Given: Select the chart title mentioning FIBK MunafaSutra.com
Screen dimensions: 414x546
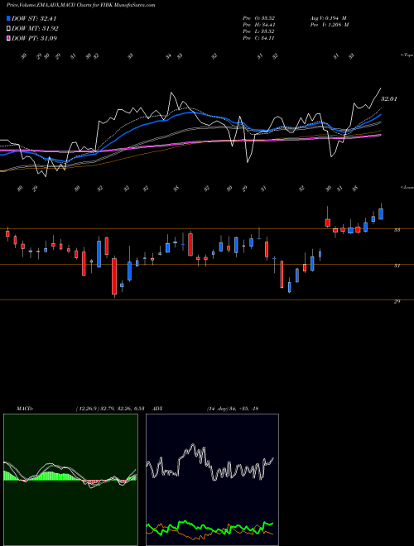Looking at the screenshot, I should click(x=81, y=5).
